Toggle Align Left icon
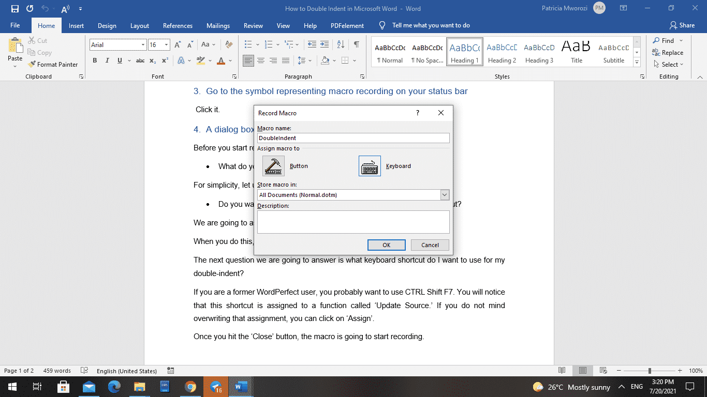 point(249,60)
